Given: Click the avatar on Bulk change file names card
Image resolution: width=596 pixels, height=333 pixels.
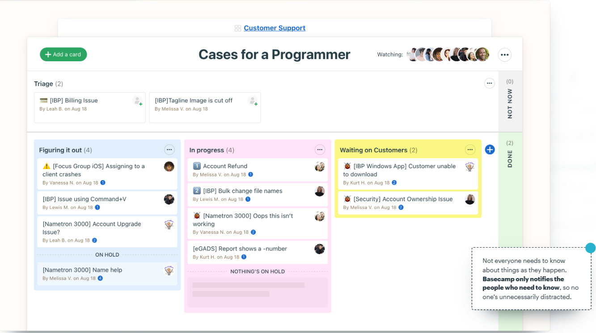Looking at the screenshot, I should point(319,191).
